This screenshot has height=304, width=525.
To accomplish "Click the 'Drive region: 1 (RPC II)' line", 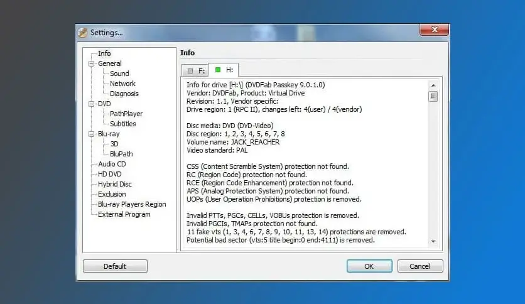I will pos(274,109).
